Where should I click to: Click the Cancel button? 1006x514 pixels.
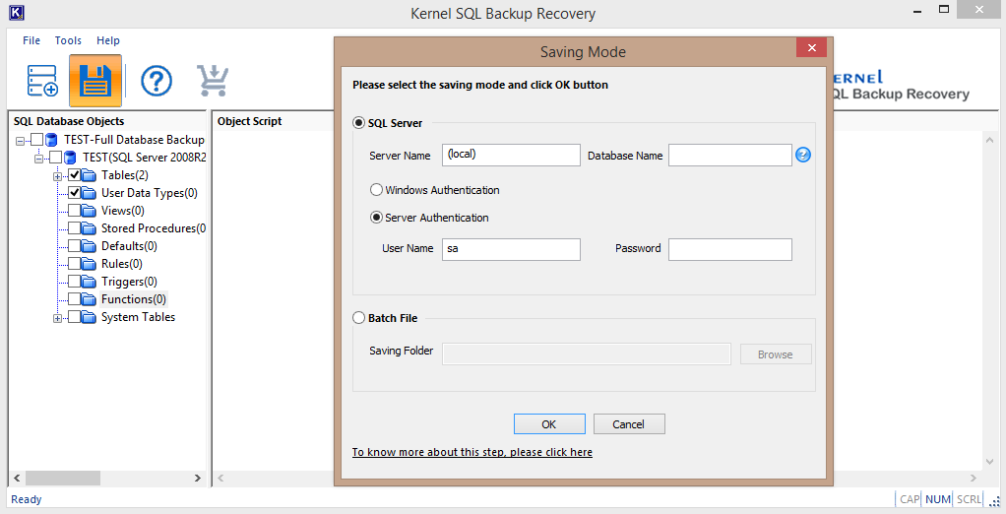[x=629, y=424]
